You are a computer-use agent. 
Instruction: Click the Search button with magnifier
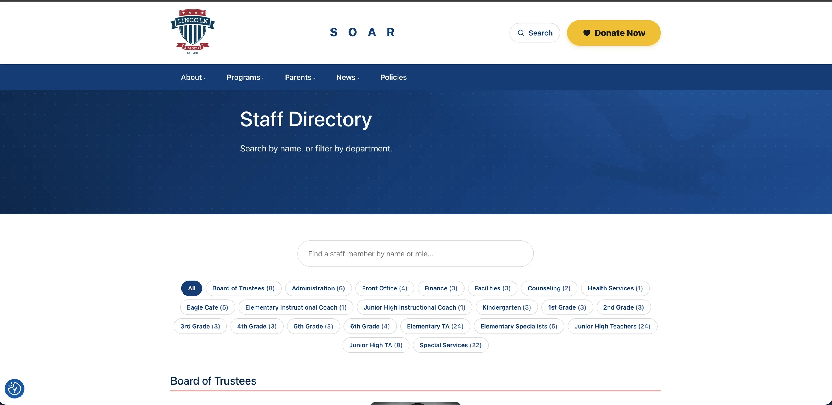coord(534,33)
